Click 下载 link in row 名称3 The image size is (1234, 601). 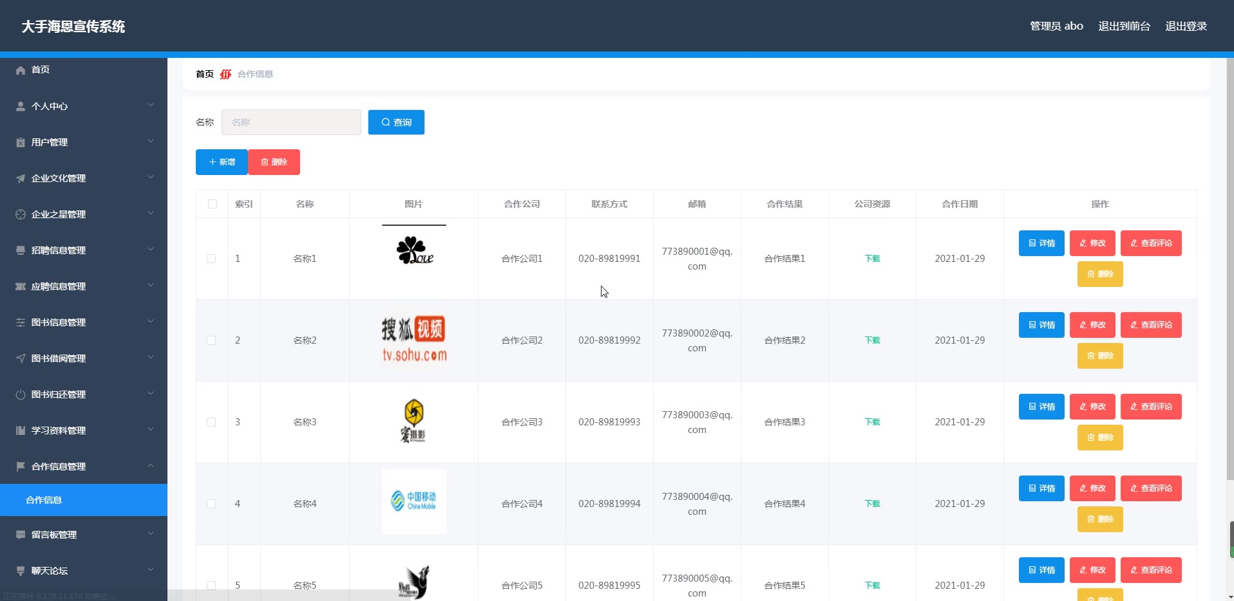(x=872, y=422)
